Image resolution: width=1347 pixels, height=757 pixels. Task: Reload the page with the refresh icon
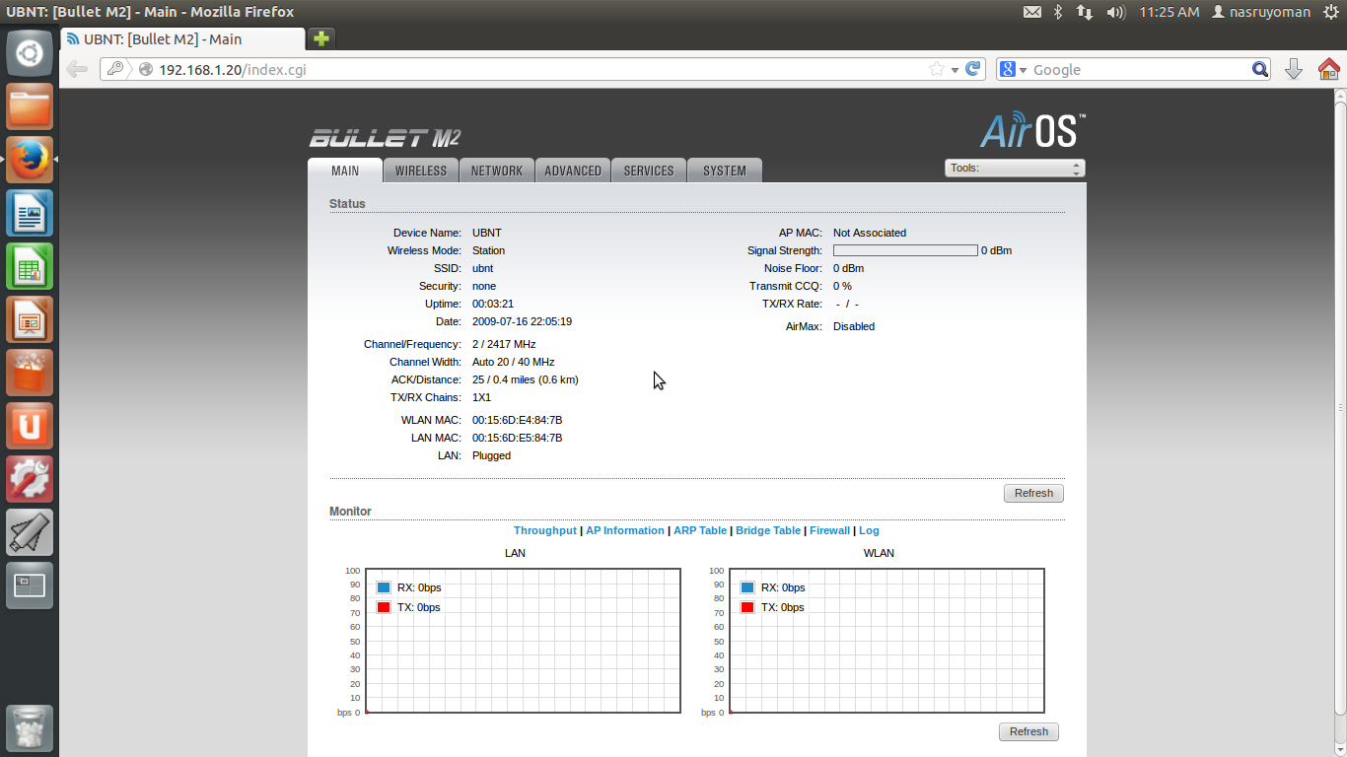(x=973, y=69)
